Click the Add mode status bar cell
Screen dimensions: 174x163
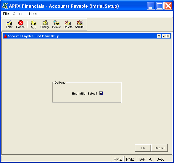click(161, 159)
